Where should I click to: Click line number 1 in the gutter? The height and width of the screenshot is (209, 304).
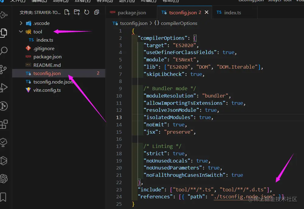click(121, 31)
